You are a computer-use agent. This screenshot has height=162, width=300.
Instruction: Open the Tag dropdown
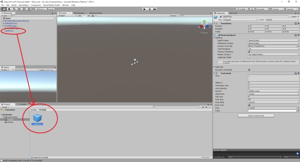(240, 20)
